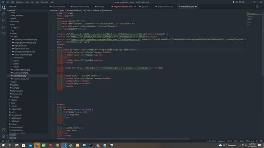Screen dimensions: 264x148
Task: Open the Selection menu
Action: point(19,2)
